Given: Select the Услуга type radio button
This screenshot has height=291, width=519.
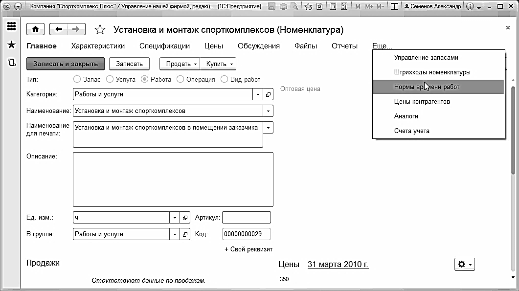Looking at the screenshot, I should (110, 79).
